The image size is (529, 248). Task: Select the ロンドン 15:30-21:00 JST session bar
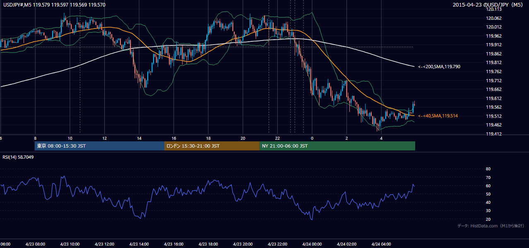tap(212, 146)
